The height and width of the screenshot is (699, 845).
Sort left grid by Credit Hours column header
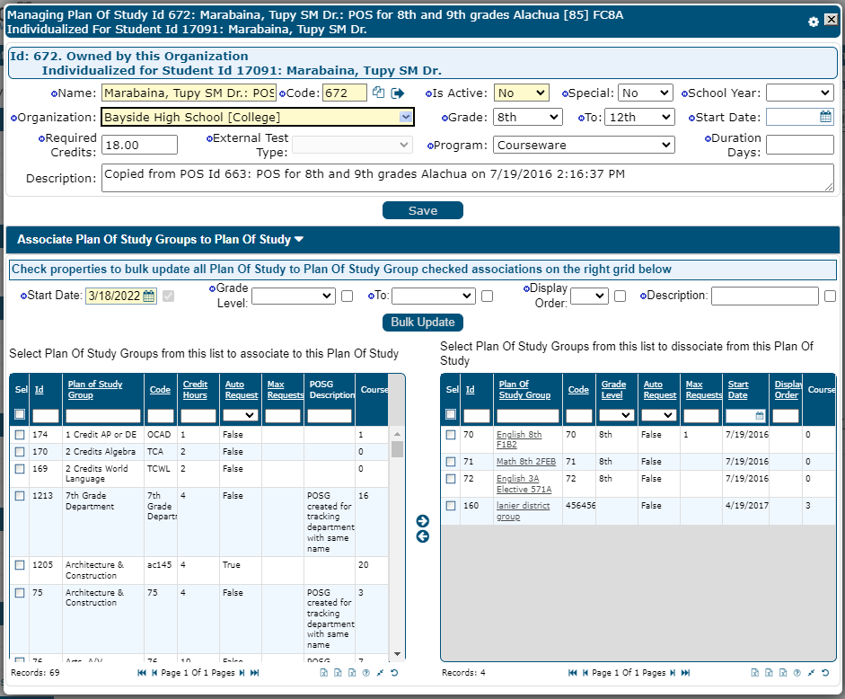(195, 390)
